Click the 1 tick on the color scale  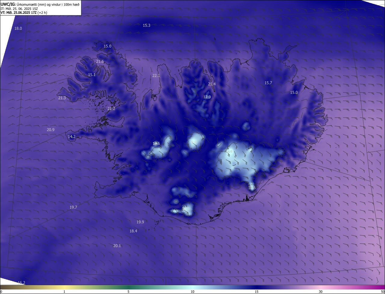64,292
